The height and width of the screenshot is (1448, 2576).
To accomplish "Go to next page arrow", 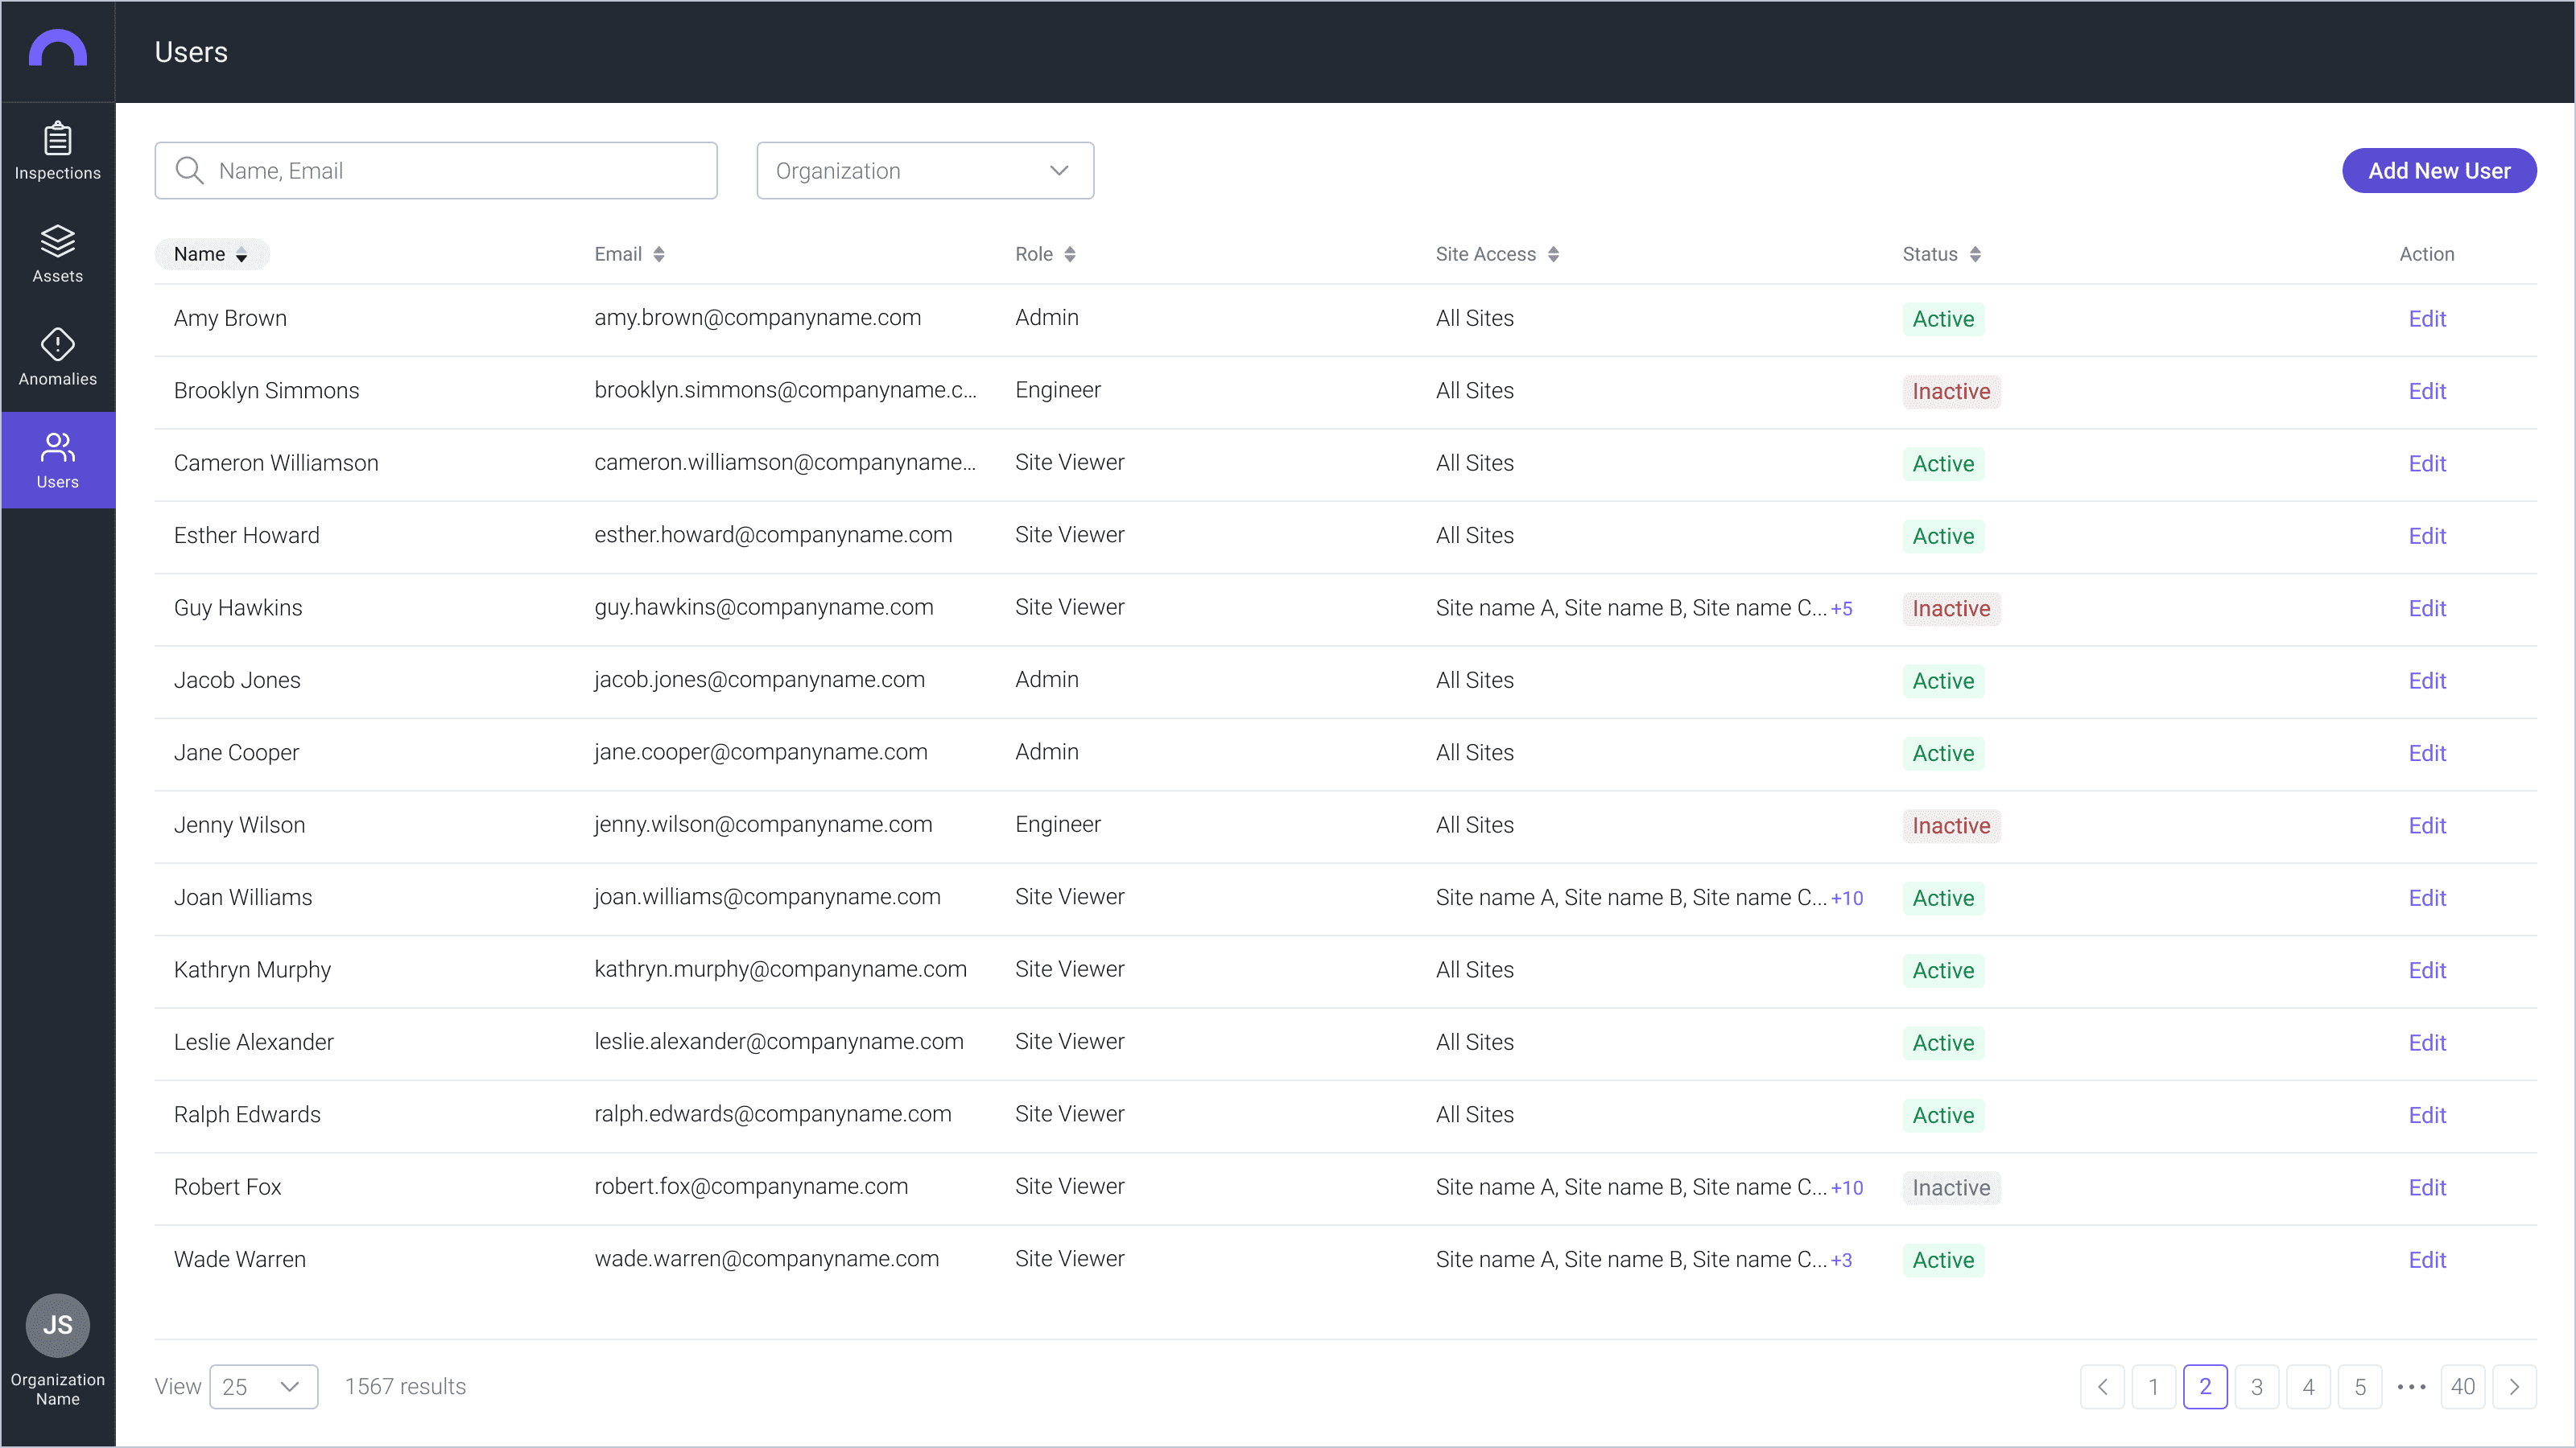I will (2514, 1387).
